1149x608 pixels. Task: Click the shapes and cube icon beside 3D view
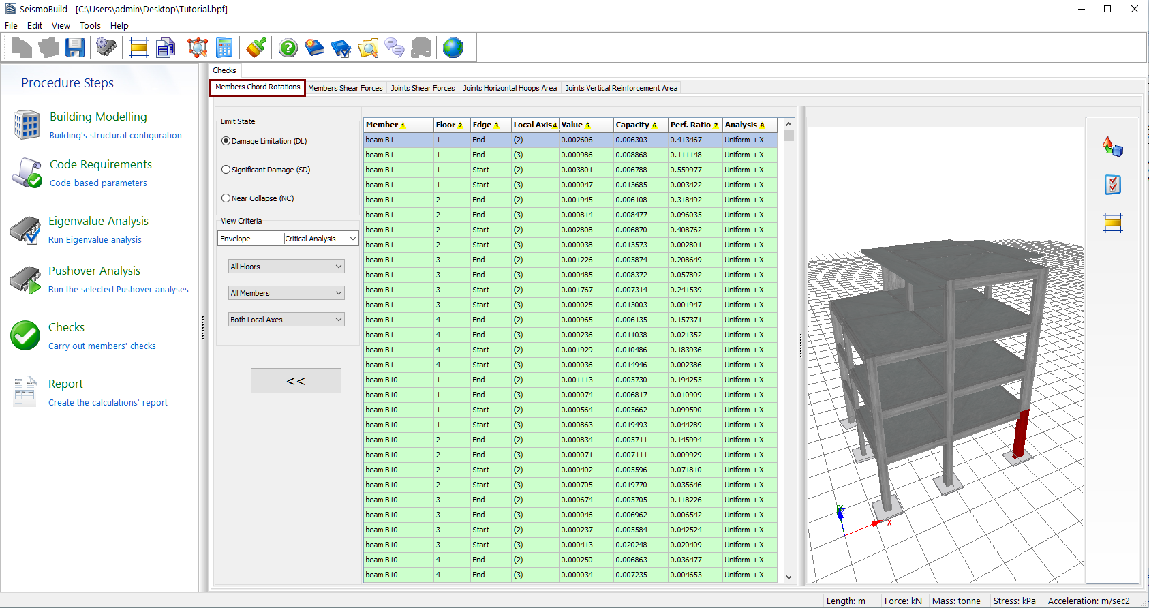1112,147
